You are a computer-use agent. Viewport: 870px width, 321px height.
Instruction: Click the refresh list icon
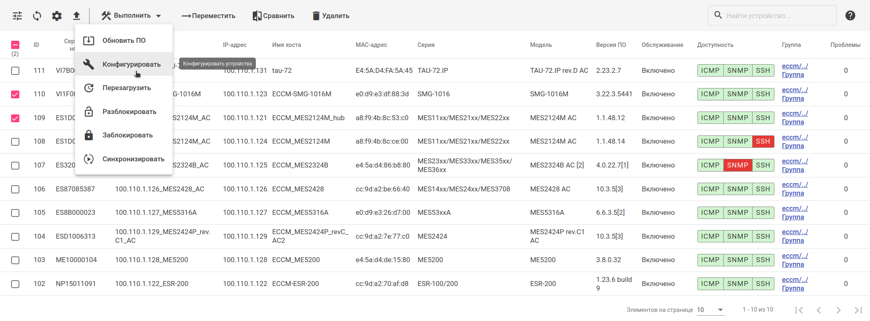coord(37,16)
